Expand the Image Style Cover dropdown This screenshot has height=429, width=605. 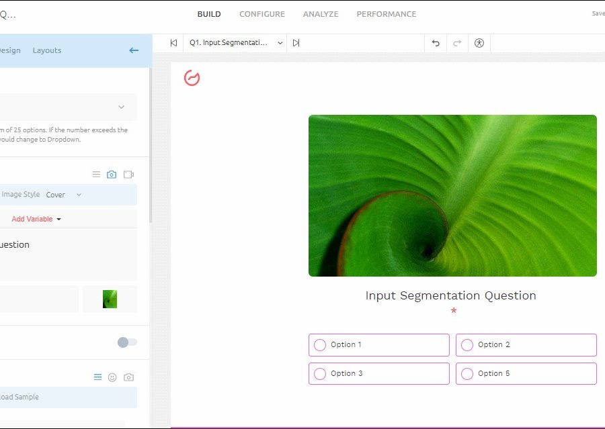point(64,195)
